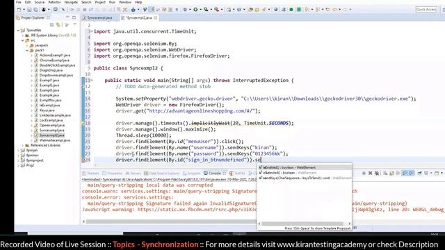Screen dimensions: 445x250
Task: Click the console Remove Launch (X) icon
Action: click(x=370, y=173)
